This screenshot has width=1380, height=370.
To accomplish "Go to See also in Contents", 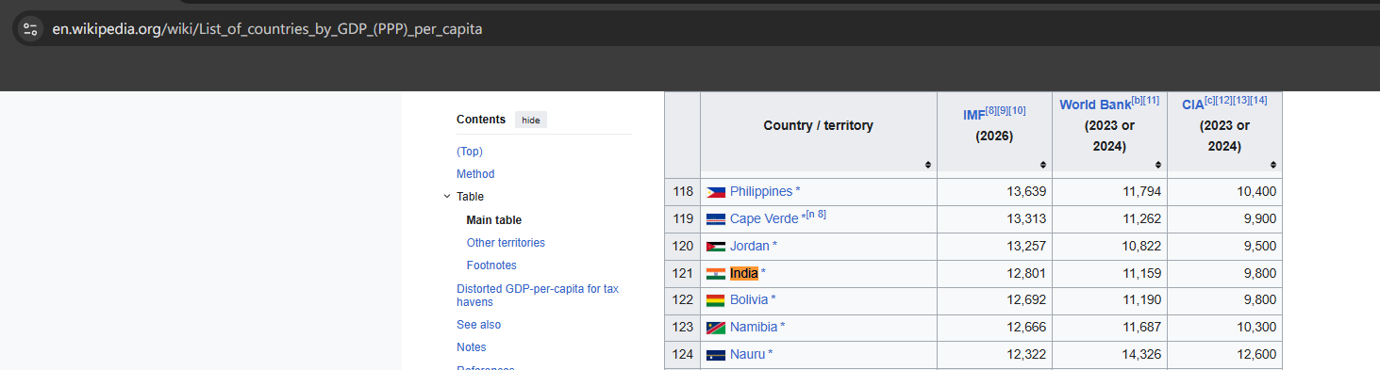I will 479,325.
